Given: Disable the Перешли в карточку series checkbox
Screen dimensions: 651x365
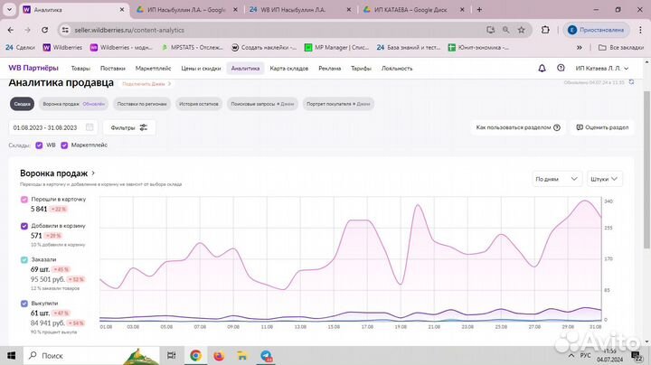Looking at the screenshot, I should click(24, 199).
